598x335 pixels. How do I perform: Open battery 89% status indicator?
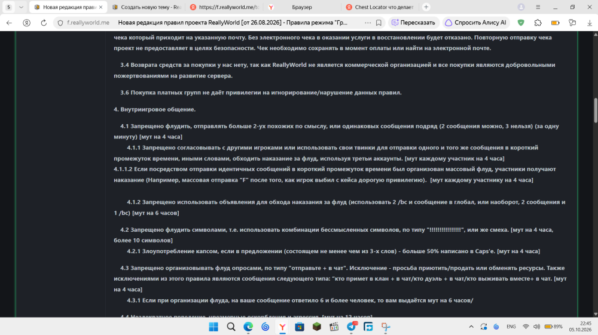point(553,327)
